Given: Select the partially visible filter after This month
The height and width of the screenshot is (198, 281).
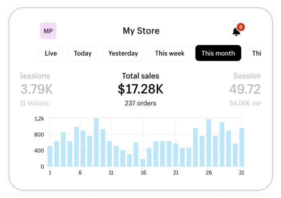Looking at the screenshot, I should click(x=254, y=53).
